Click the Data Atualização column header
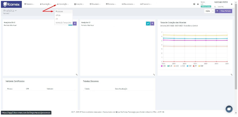Screen dimensions: 238x117 click(121, 89)
